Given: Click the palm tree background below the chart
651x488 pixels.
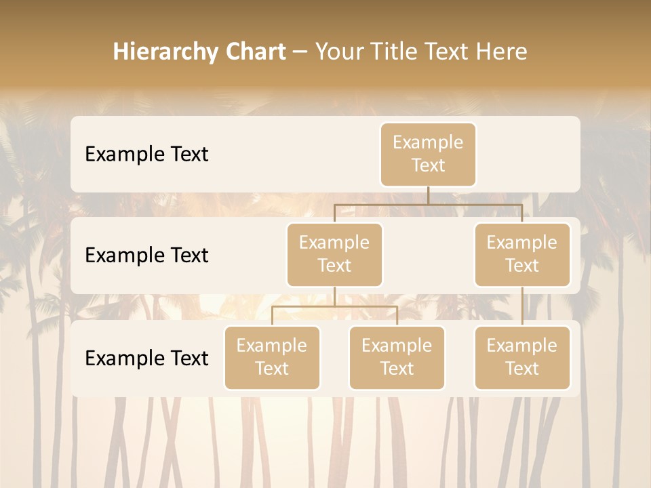Looking at the screenshot, I should coord(325,441).
